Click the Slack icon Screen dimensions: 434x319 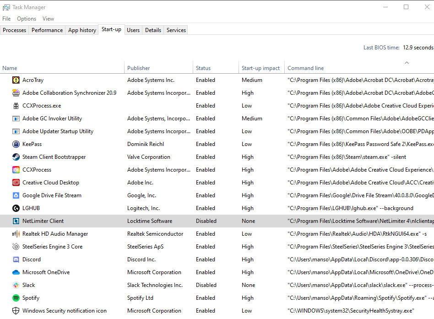click(16, 285)
